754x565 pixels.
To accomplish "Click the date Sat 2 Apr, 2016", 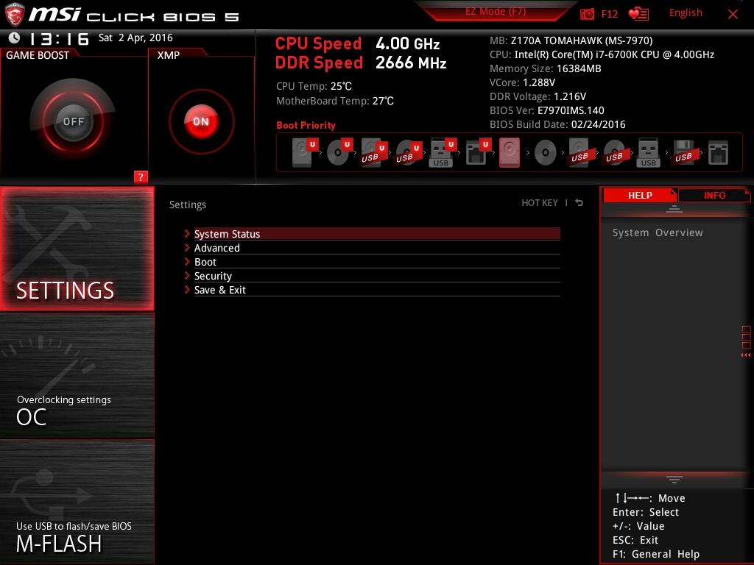I will [x=135, y=38].
